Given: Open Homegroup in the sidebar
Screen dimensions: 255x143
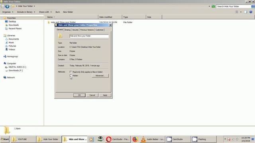Looking at the screenshot, I should [12, 56].
